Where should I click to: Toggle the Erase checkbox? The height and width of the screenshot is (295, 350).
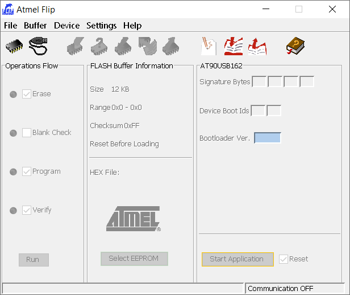(27, 94)
